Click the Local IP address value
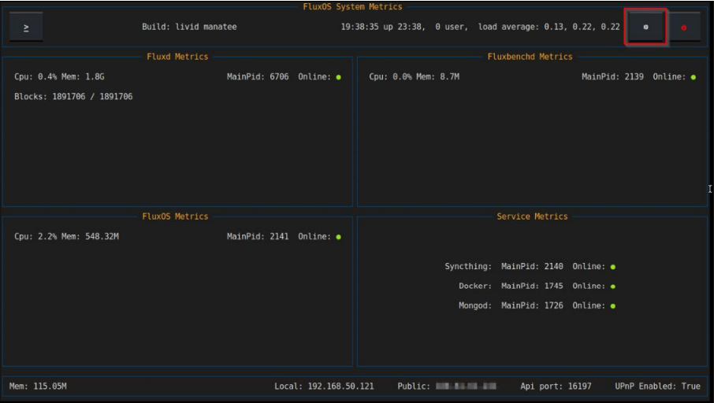 341,386
